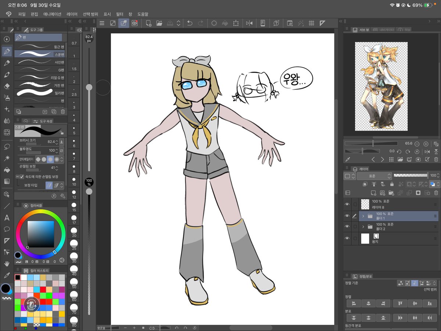Screen dimensions: 441x331
Task: Click the brush size vertical slider handle
Action: coord(89,87)
